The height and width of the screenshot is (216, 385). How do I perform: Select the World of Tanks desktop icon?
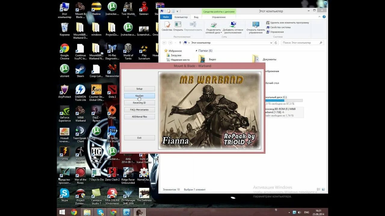(x=128, y=52)
